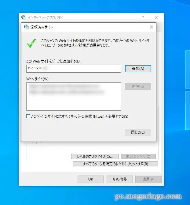Focus the website address input field

[x=74, y=69]
